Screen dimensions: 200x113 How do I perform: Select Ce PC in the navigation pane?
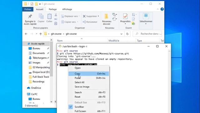[32, 94]
